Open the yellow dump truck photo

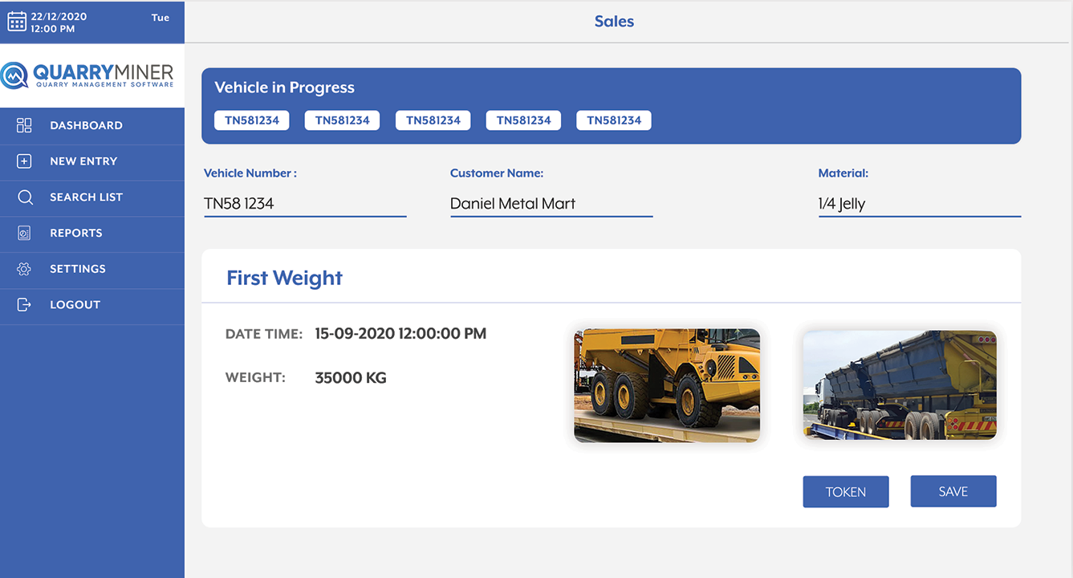(667, 385)
